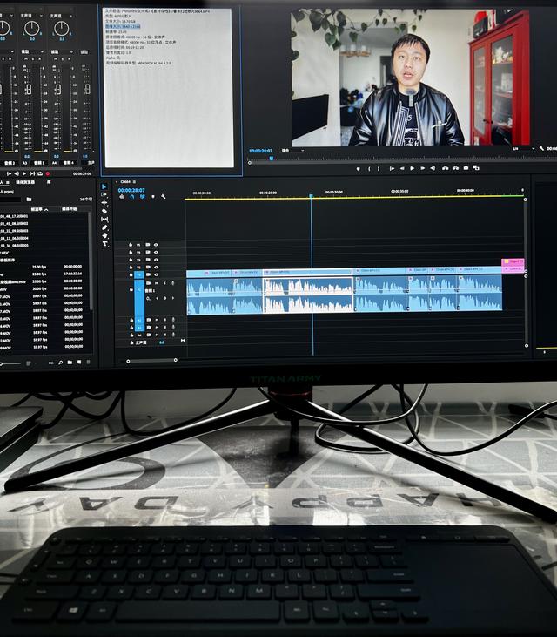Add a marker from the timeline header
This screenshot has height=637, width=557.
click(153, 197)
